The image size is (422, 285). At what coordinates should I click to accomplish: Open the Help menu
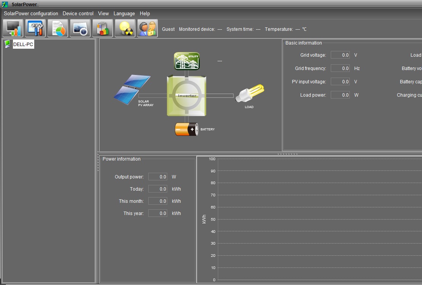(145, 13)
